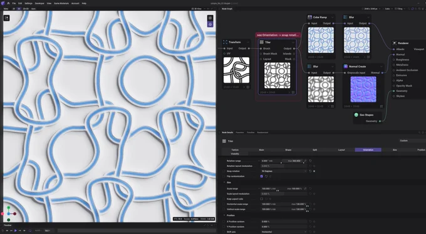Open the Game Materials menu
426x234 pixels.
(61, 3)
